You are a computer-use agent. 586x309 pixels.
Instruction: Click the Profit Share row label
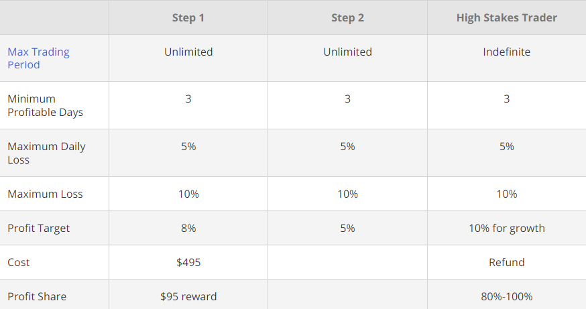point(37,296)
